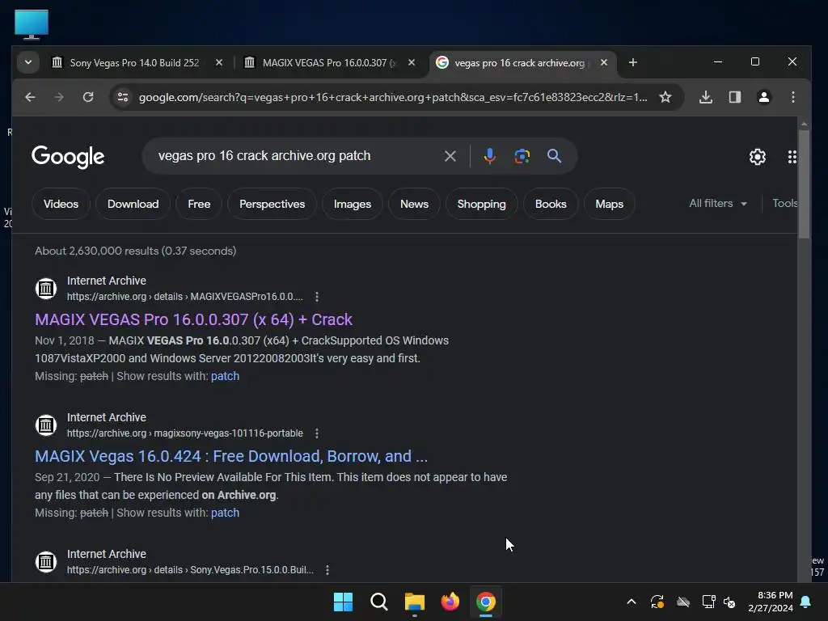
Task: Open options for magixsony-vegas-101116-portable result
Action: [x=317, y=433]
